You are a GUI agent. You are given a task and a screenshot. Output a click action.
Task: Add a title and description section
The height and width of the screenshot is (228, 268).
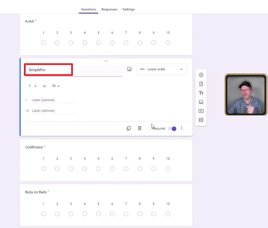pyautogui.click(x=201, y=93)
